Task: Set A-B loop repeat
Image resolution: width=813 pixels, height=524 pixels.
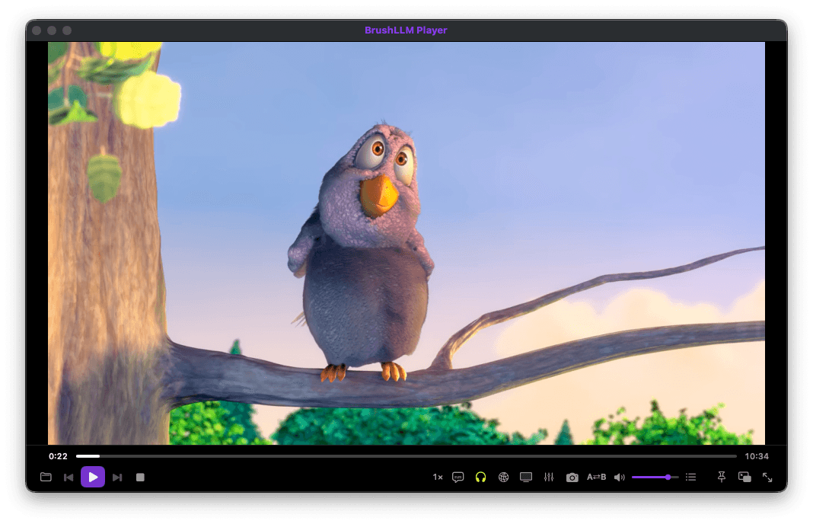Action: [x=596, y=477]
